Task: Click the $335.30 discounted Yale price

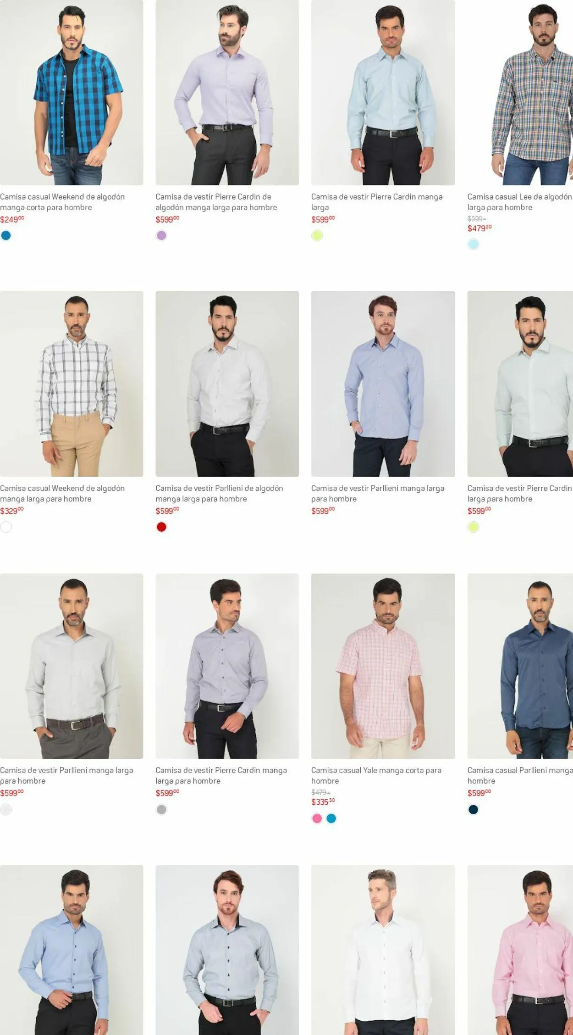Action: pos(323,802)
